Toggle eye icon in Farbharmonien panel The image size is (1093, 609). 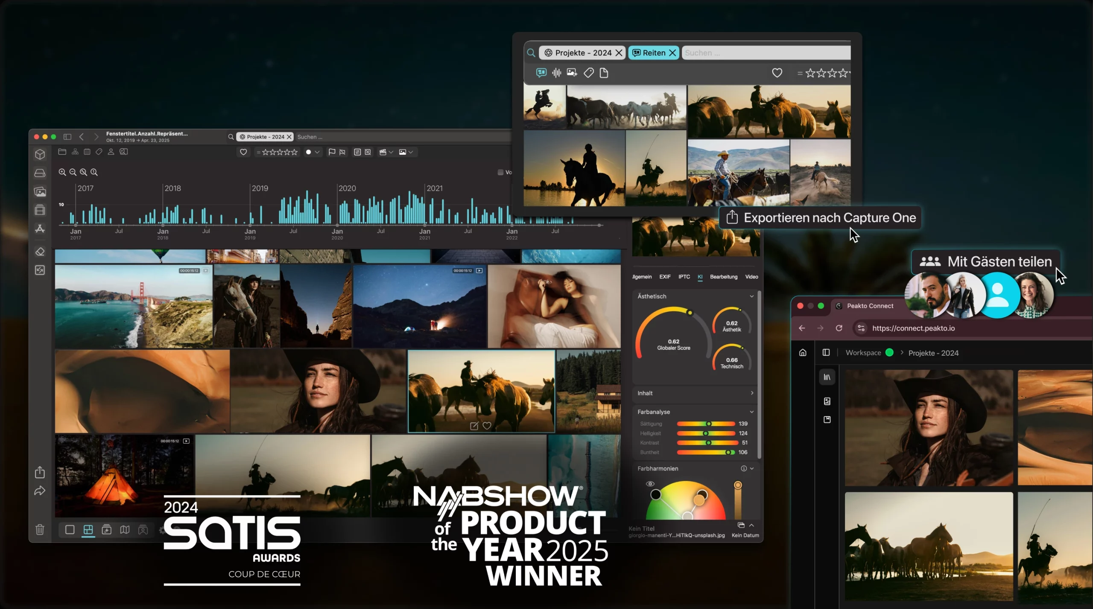tap(650, 484)
